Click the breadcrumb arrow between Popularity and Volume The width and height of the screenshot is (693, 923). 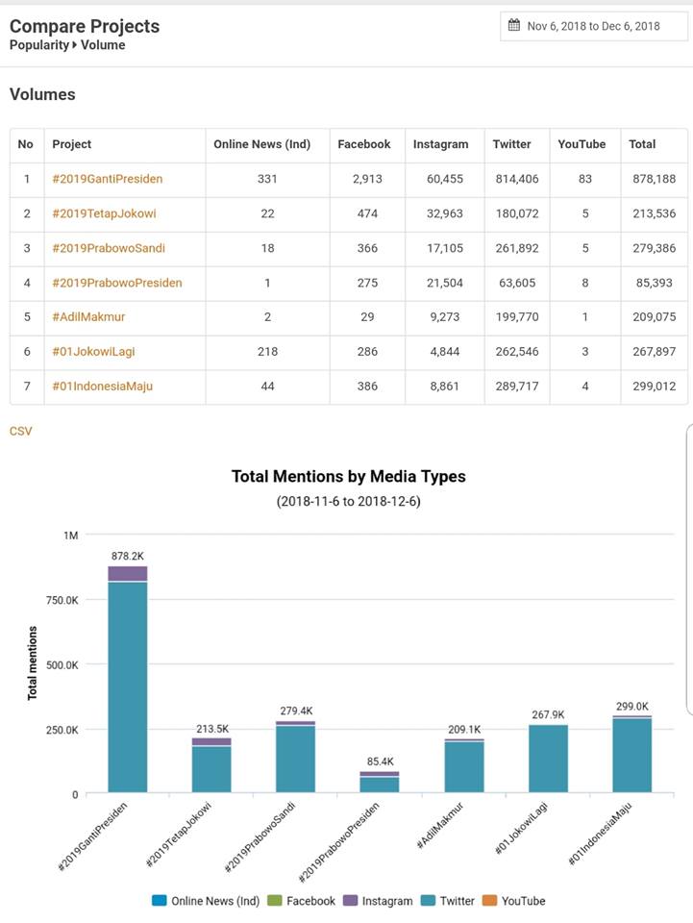tap(75, 45)
